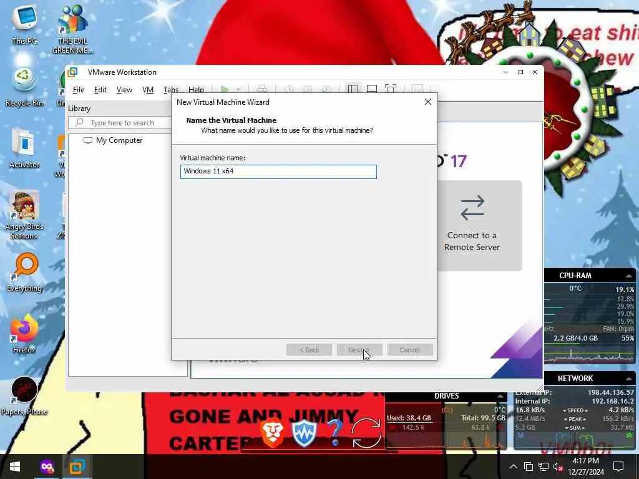The width and height of the screenshot is (639, 479).
Task: Open the notification center icon
Action: coord(618,467)
